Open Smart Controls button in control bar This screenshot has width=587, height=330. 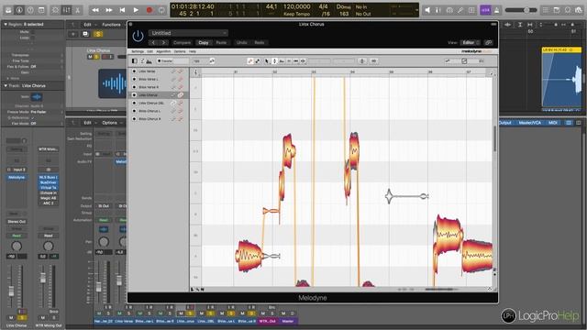coord(55,10)
